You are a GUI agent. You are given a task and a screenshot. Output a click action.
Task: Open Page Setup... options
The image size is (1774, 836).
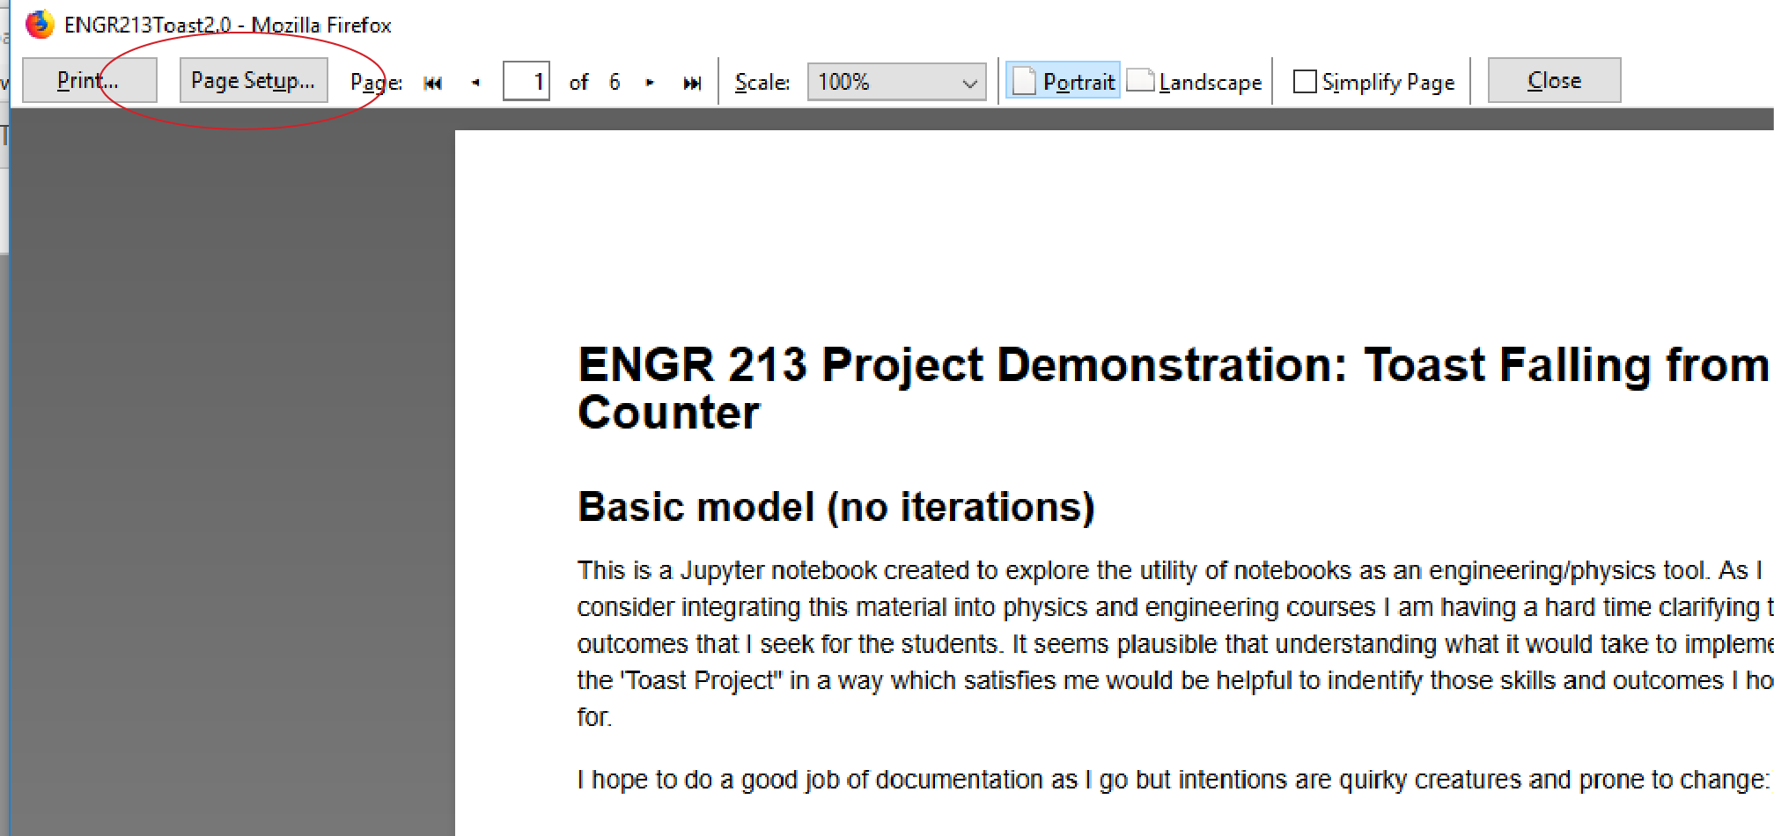pos(254,81)
